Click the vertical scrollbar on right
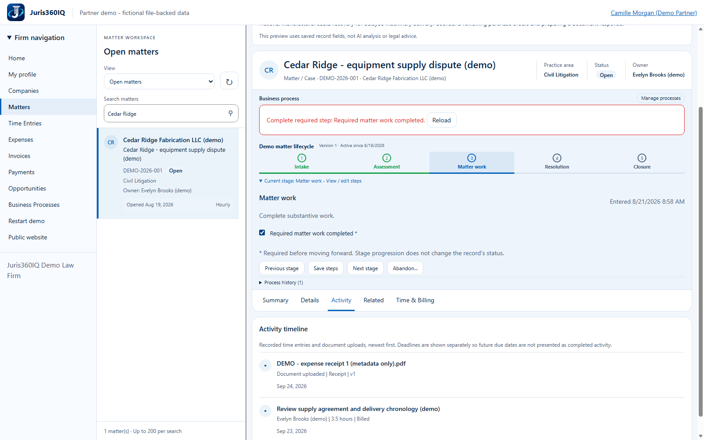 [x=700, y=262]
